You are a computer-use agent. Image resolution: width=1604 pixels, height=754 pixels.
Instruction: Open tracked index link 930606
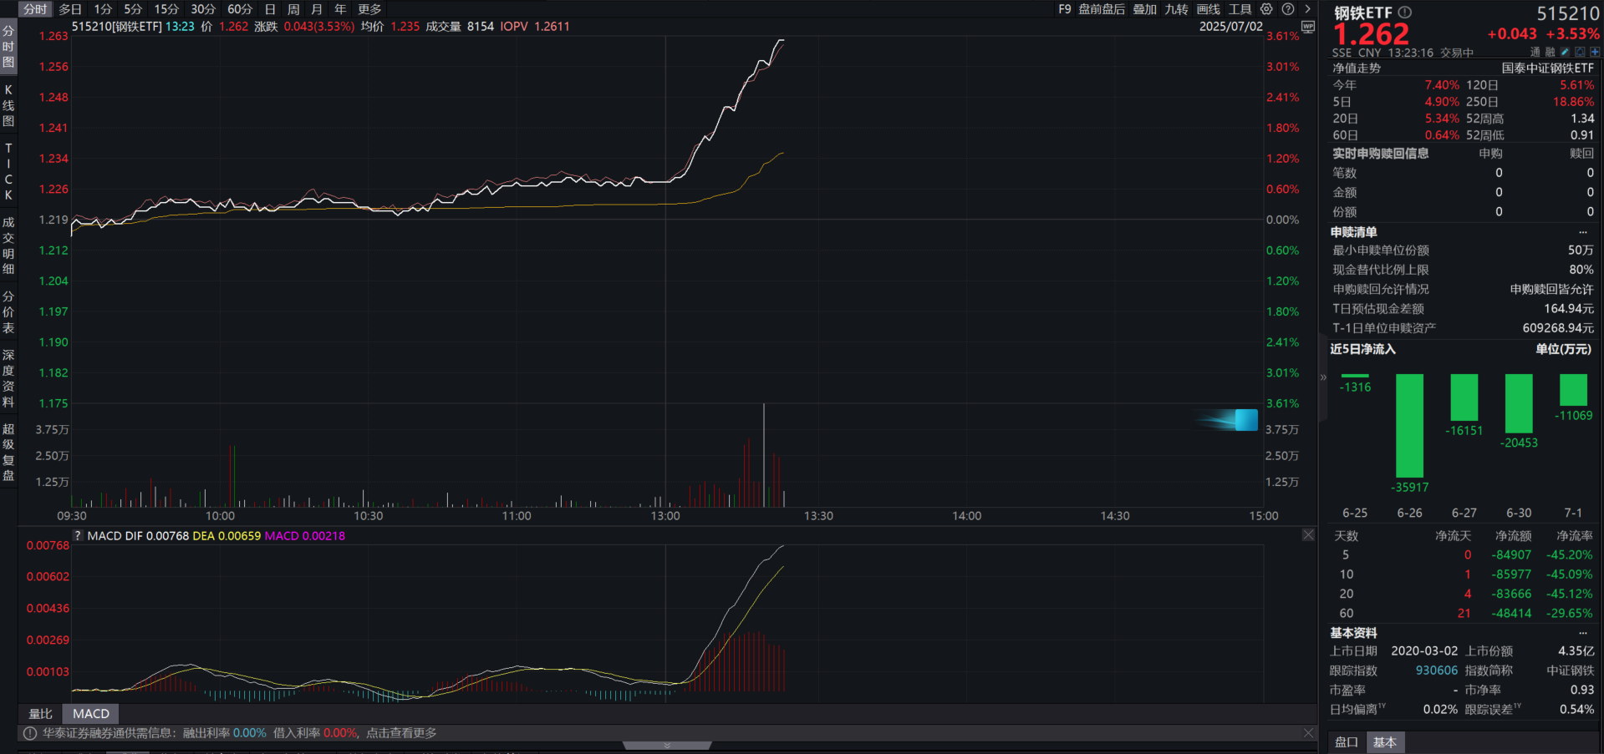(x=1436, y=671)
